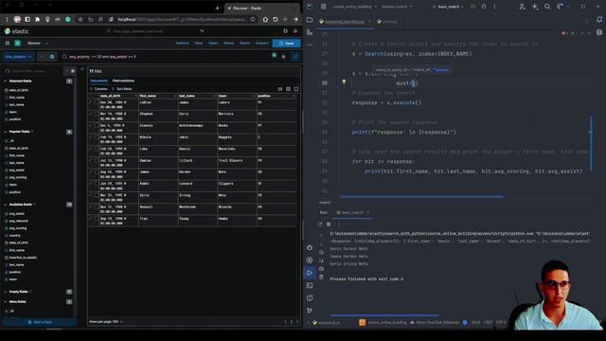Click Add a field button
The height and width of the screenshot is (341, 606).
point(40,322)
